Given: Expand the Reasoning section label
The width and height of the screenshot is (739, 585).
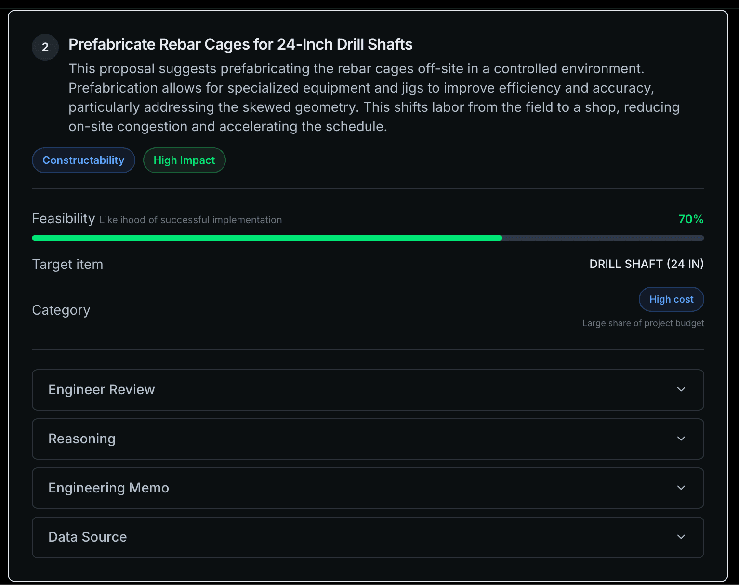Looking at the screenshot, I should click(82, 439).
